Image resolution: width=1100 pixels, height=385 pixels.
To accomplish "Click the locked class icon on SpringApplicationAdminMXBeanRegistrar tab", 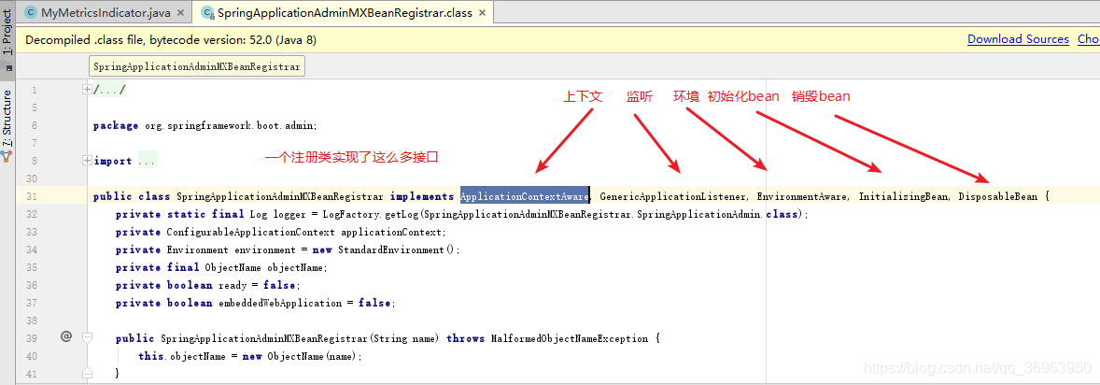I will [x=207, y=13].
